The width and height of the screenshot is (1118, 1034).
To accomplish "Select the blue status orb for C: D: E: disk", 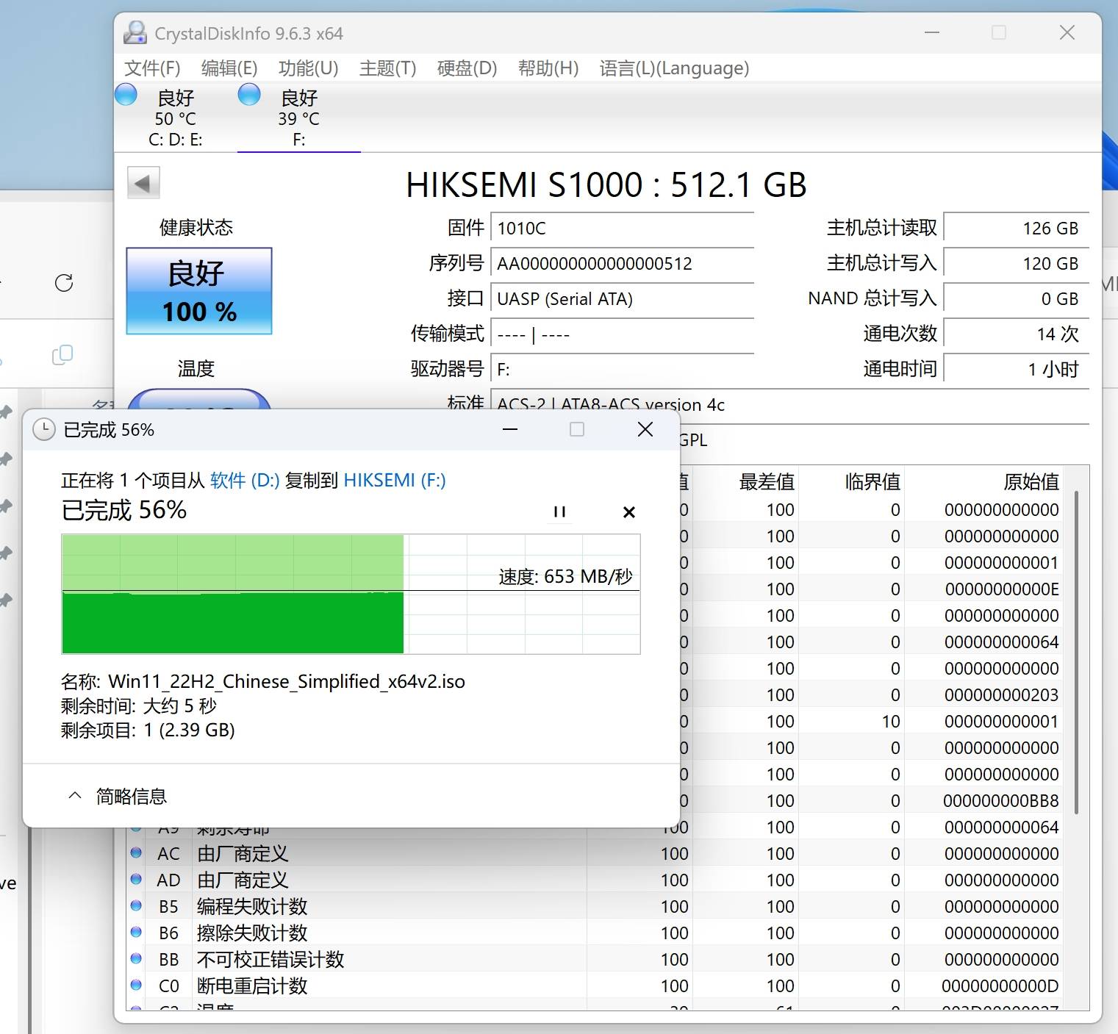I will (126, 95).
